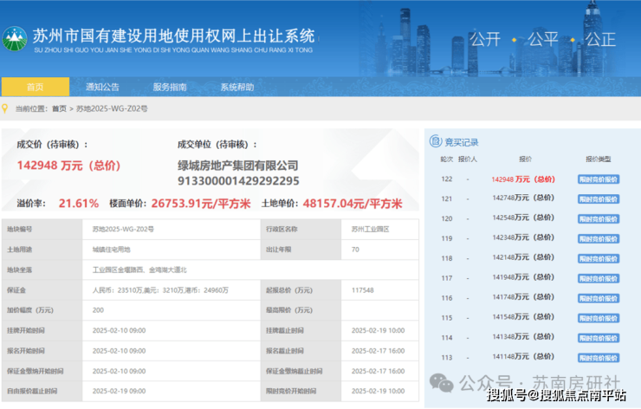This screenshot has height=409, width=641.
Task: Click the 苏地2025-WG-Z02号 breadcrumb link
Action: click(x=112, y=108)
